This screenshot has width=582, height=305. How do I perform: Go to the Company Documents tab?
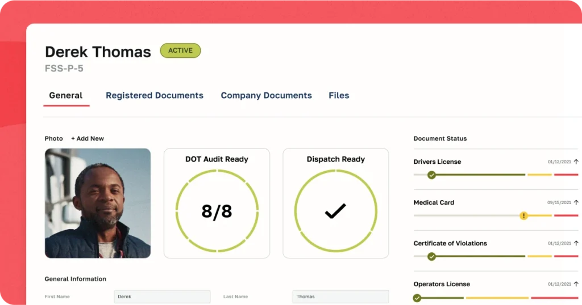(266, 95)
